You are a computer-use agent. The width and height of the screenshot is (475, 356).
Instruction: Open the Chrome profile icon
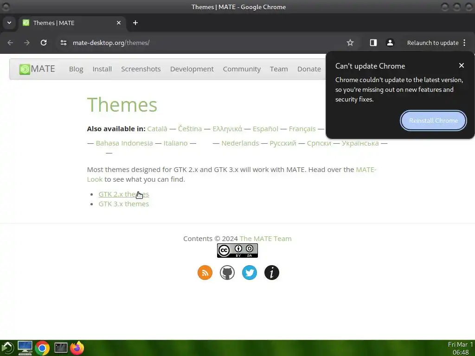[390, 43]
